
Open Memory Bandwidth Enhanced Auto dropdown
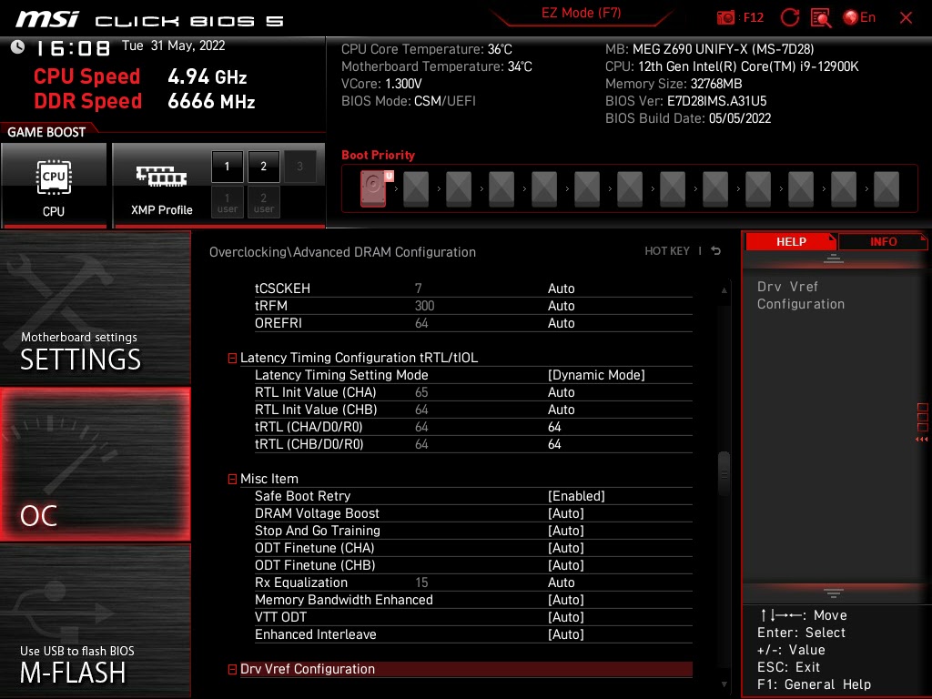click(566, 600)
